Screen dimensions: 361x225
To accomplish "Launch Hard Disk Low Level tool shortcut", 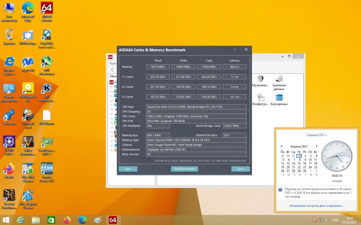I will (x=47, y=39).
